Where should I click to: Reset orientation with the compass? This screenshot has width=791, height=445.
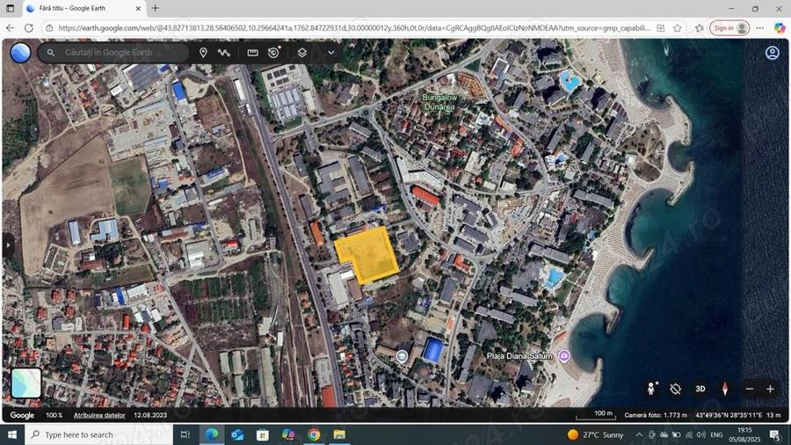(x=725, y=389)
